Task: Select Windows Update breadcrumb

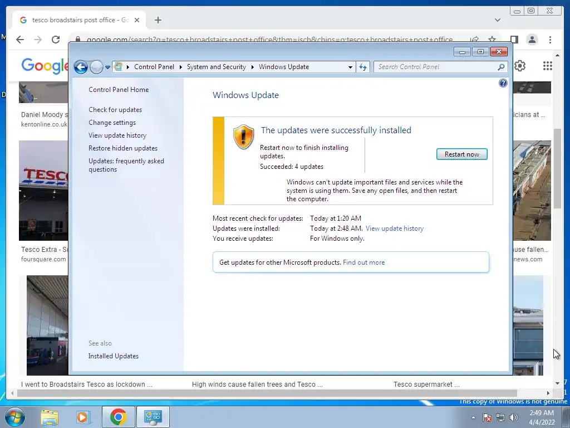Action: [284, 67]
